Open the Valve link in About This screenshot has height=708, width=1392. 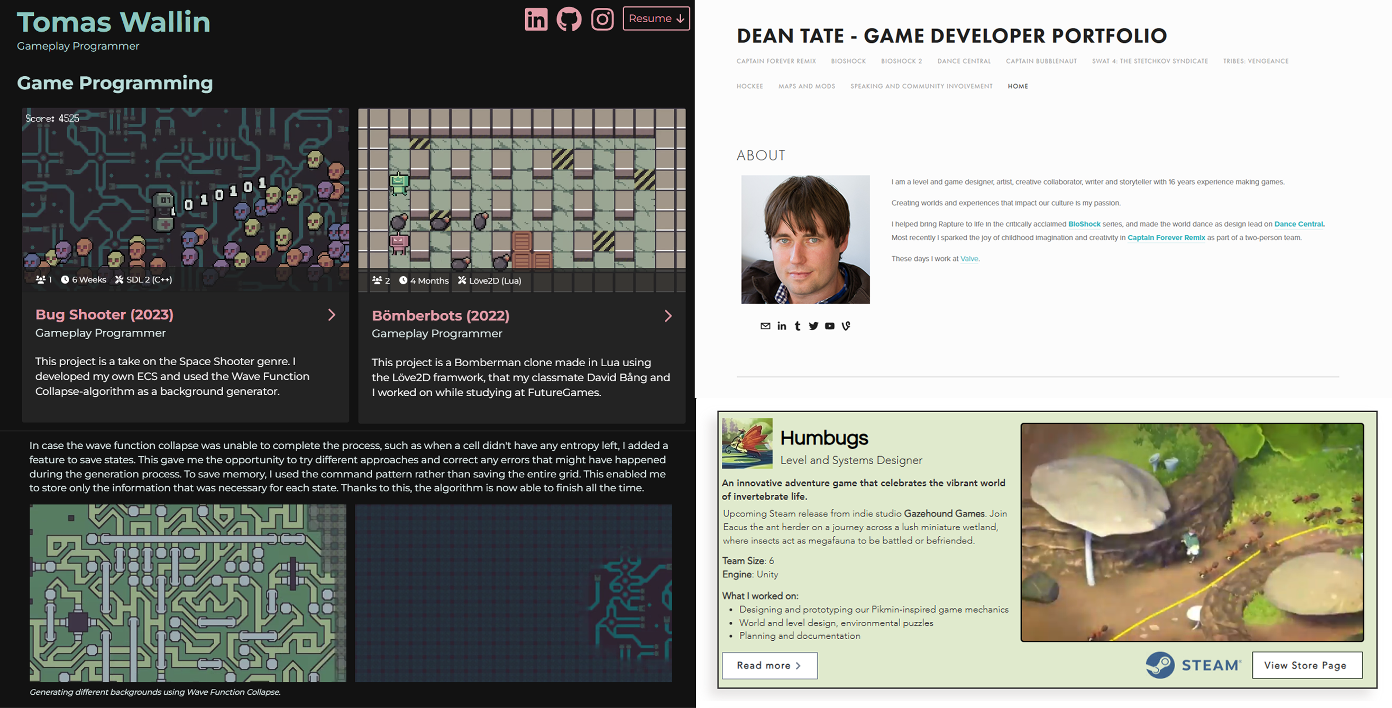pyautogui.click(x=969, y=259)
